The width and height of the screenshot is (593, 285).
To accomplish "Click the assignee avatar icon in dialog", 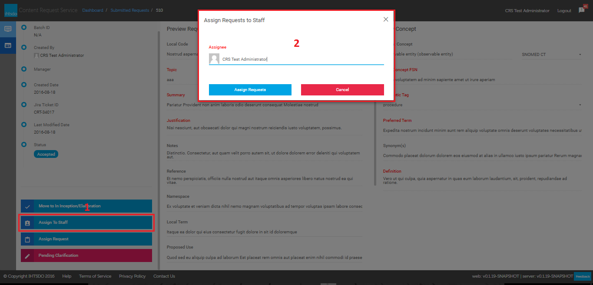I will [x=214, y=59].
